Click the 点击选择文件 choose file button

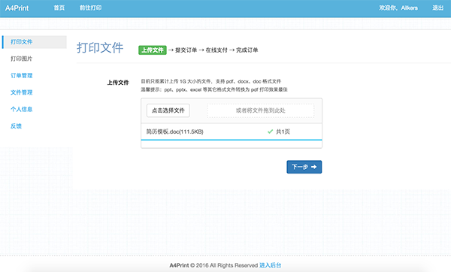point(168,110)
